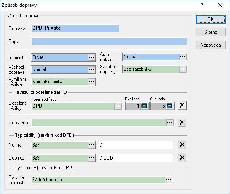Click the Žádná hodnota value
Screen dimensions: 230x194
[47, 180]
